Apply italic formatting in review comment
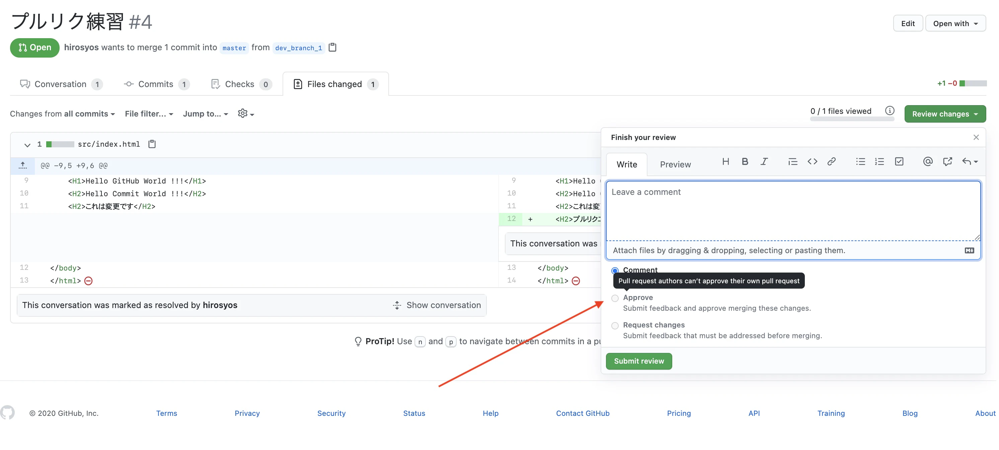The width and height of the screenshot is (999, 450). [x=764, y=162]
